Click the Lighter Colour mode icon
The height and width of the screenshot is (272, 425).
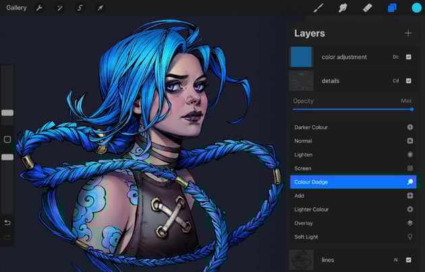[410, 209]
